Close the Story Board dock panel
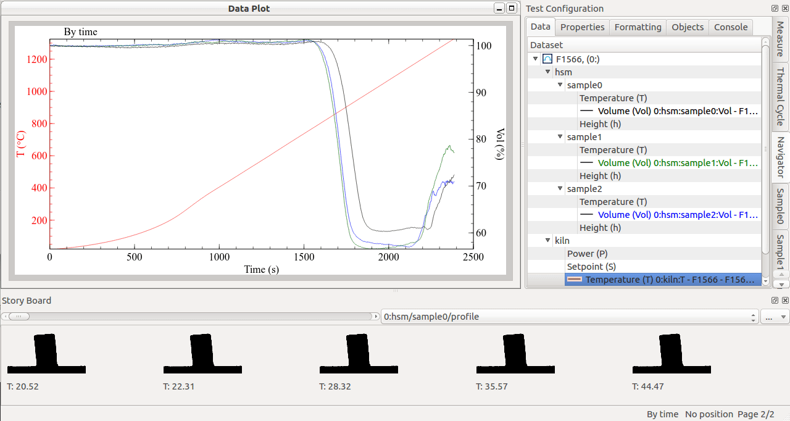The image size is (790, 421). (x=784, y=300)
